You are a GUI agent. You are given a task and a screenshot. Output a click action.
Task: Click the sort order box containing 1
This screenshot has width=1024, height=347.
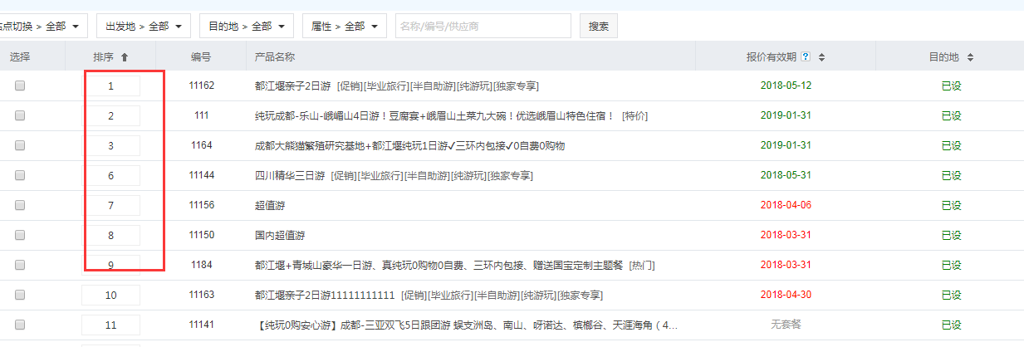pyautogui.click(x=111, y=86)
